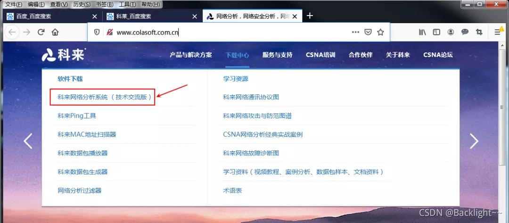
Task: Expand 合作伙伴 navigation item
Action: click(x=361, y=55)
